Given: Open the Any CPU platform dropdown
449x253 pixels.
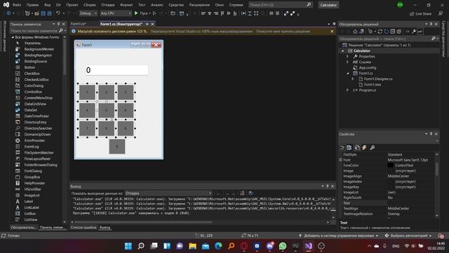Looking at the screenshot, I should (116, 13).
